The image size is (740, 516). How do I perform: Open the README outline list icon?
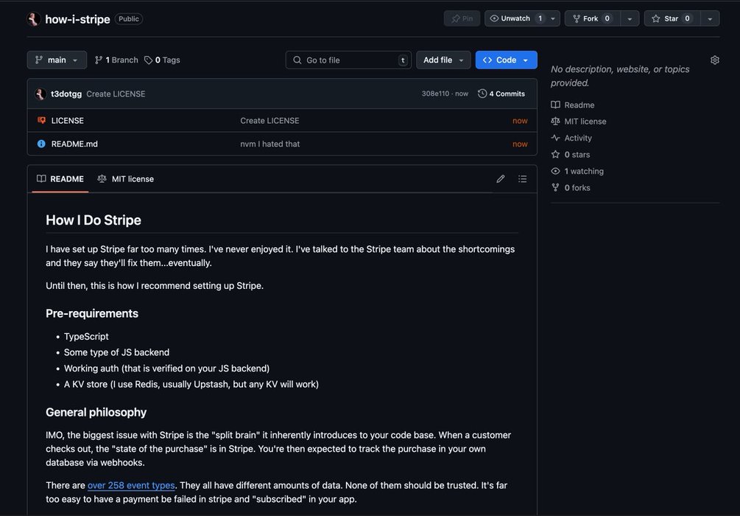click(x=522, y=178)
